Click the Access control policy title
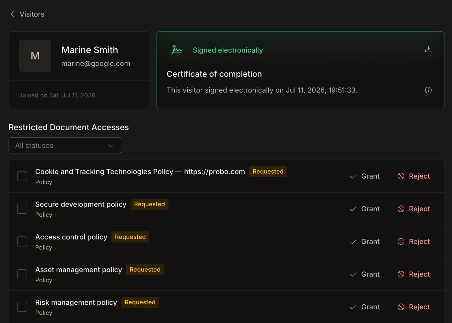This screenshot has height=323, width=452. 71,237
